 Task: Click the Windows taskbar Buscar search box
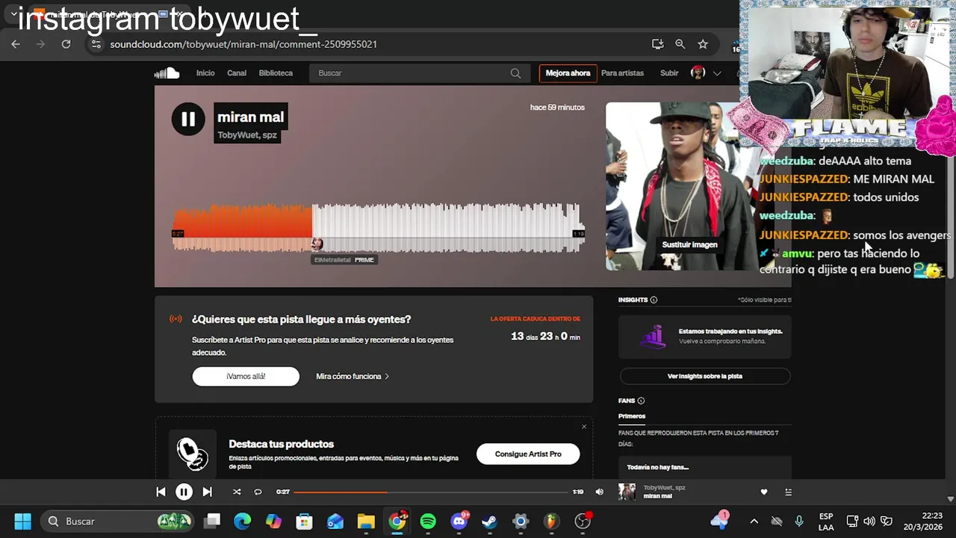pos(118,521)
